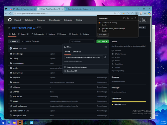This screenshot has height=125, width=167.
Task: Search downloads with magnifier icon
Action: tap(128, 18)
